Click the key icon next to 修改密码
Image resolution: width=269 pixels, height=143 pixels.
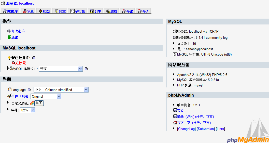click(9, 31)
